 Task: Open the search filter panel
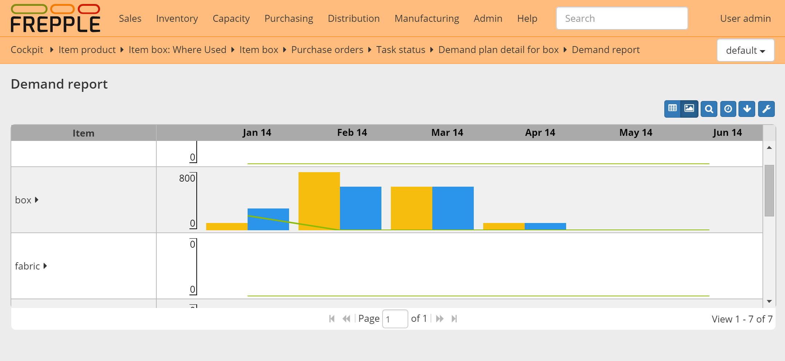point(709,109)
